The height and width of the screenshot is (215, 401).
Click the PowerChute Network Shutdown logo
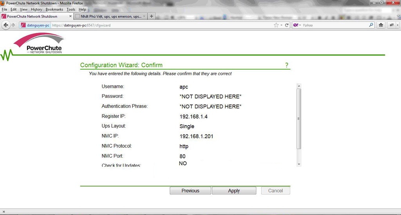[38, 43]
